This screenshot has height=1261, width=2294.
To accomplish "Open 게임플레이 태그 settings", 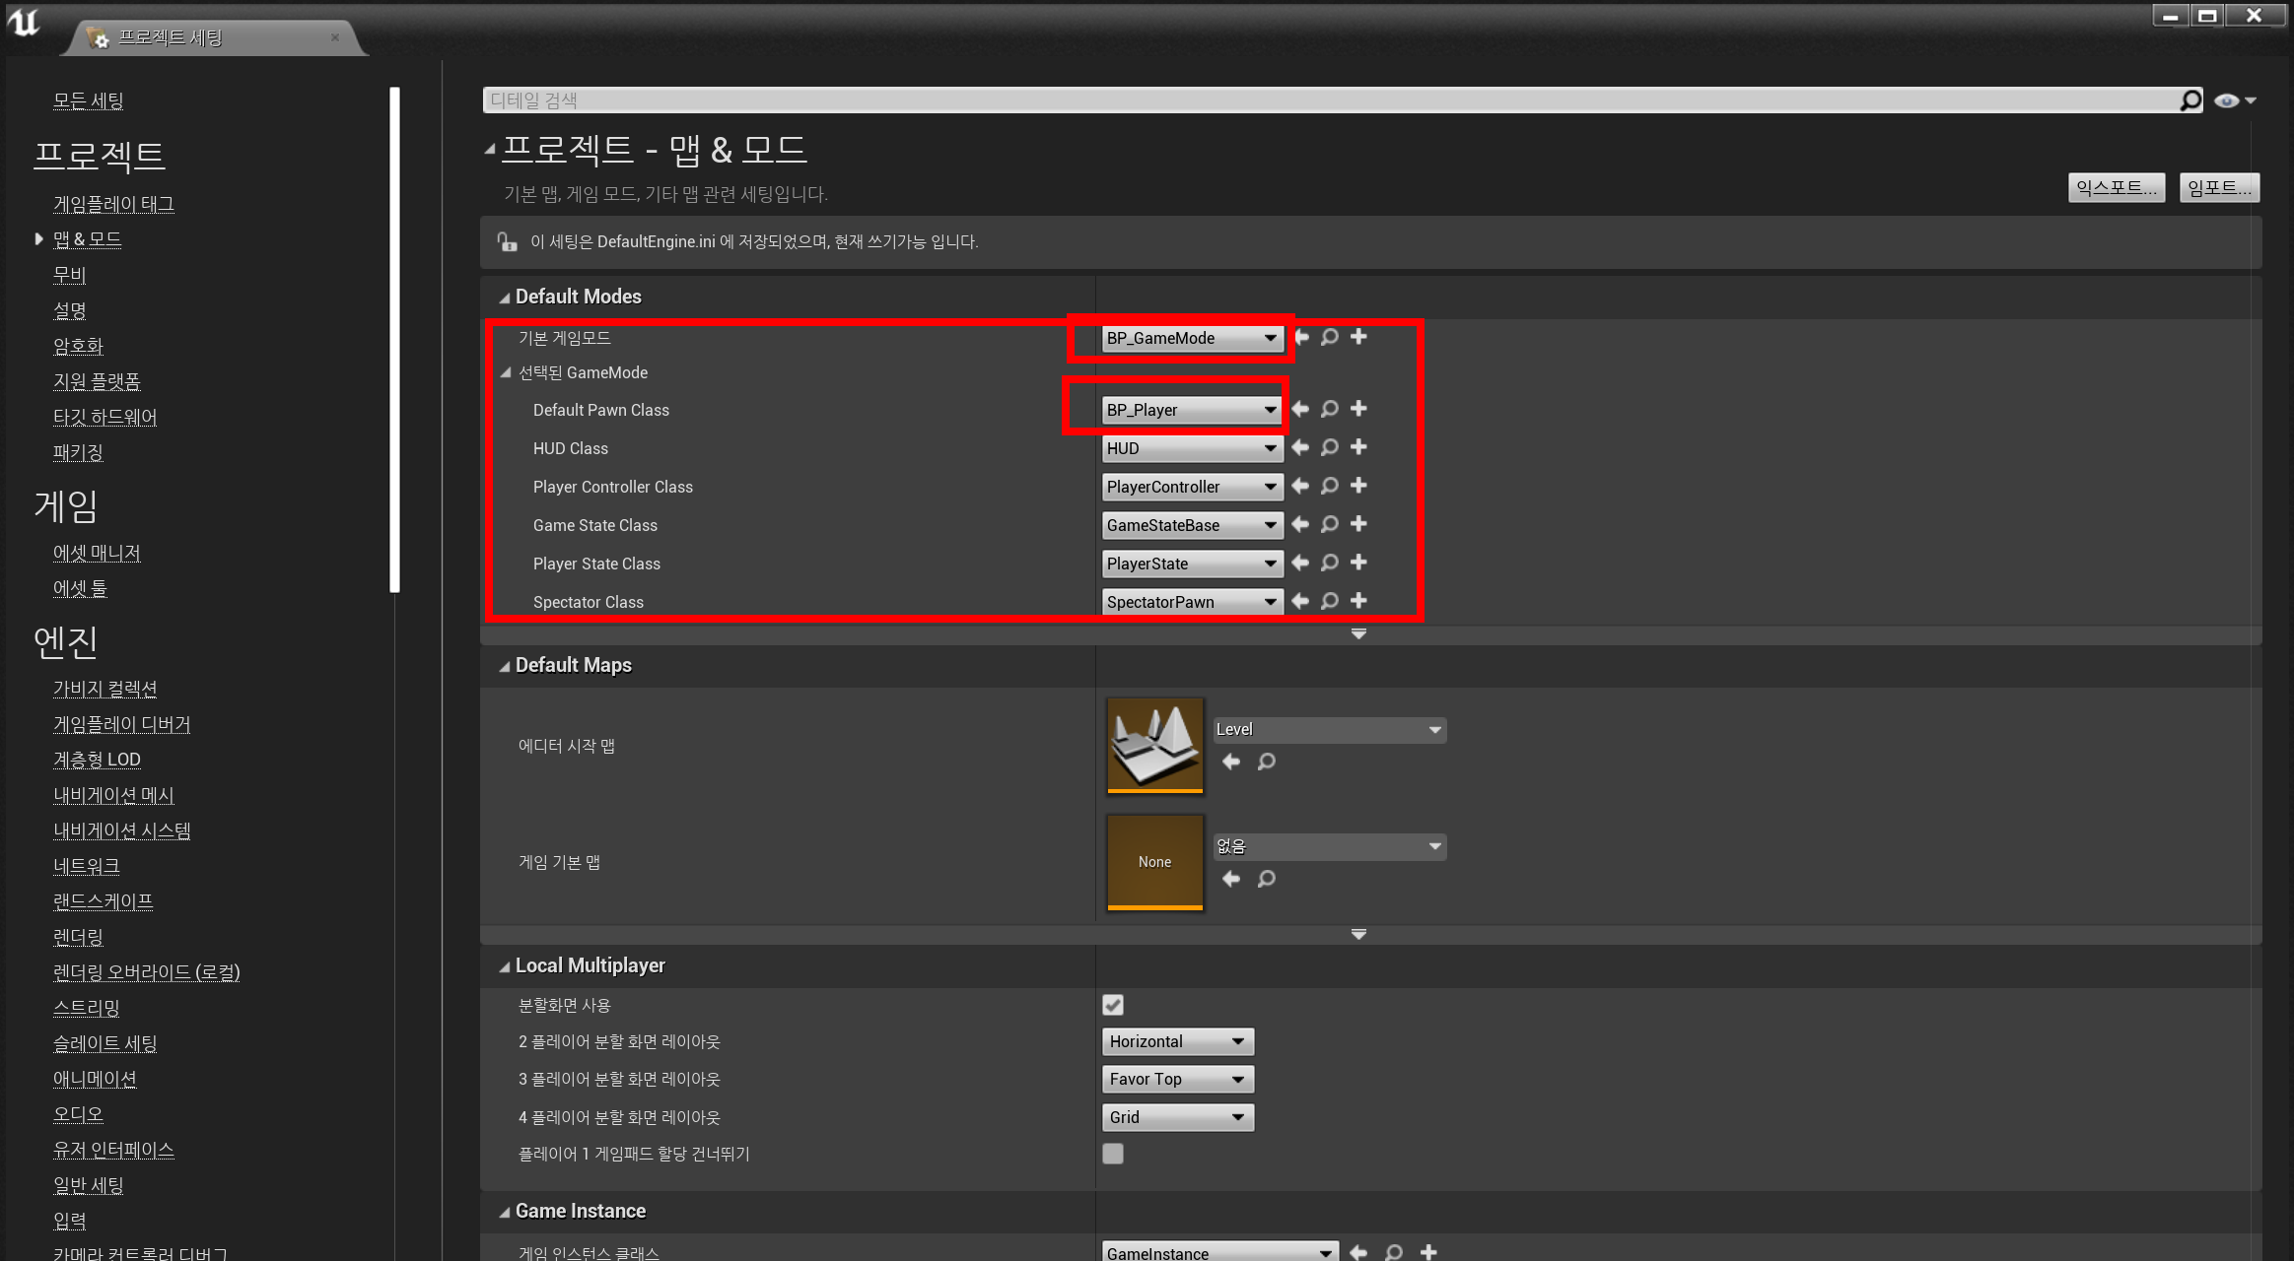I will [x=113, y=204].
